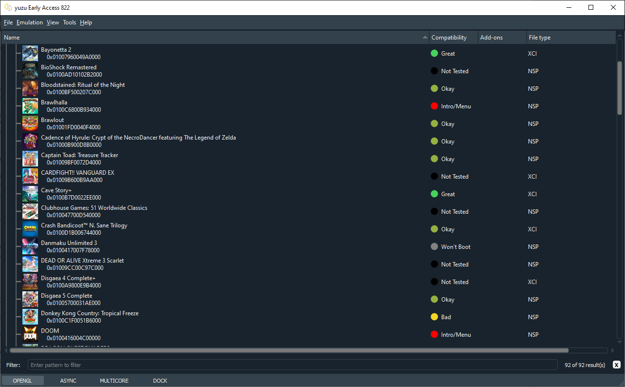Click the Bad compatibility text

(x=446, y=317)
